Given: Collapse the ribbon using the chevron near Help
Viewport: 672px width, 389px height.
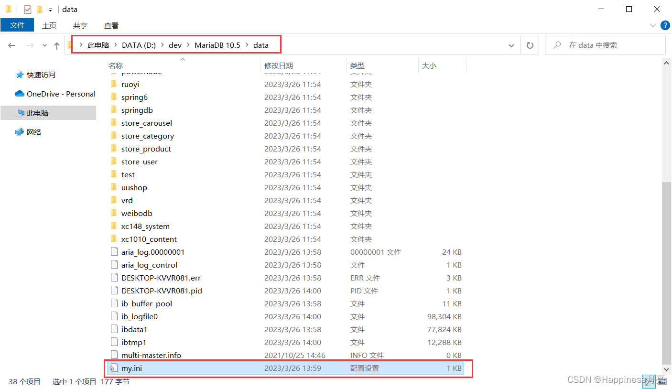Looking at the screenshot, I should tap(653, 25).
